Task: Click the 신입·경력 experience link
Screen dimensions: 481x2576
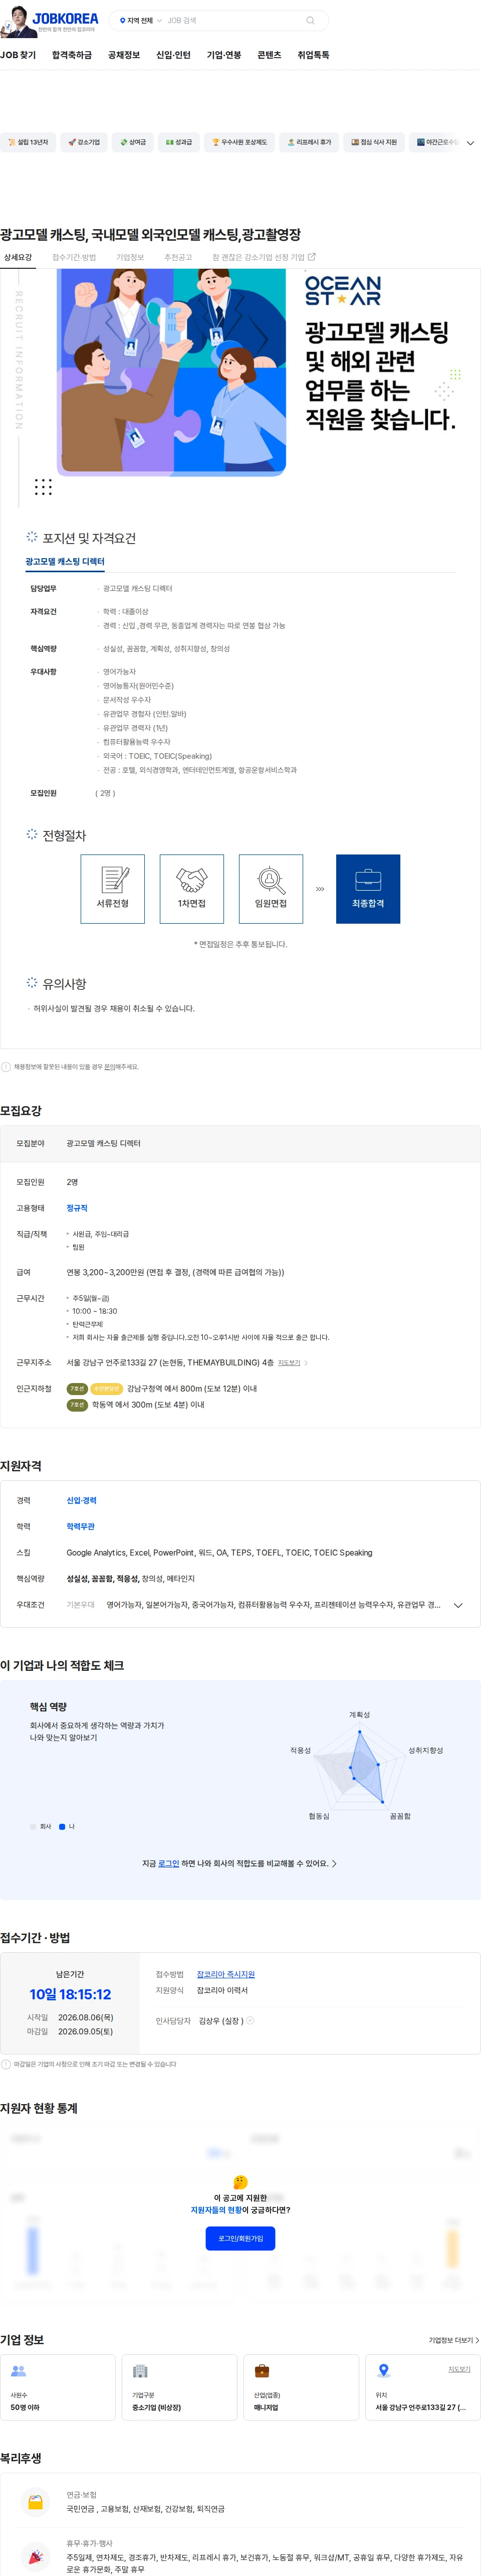Action: click(81, 1500)
